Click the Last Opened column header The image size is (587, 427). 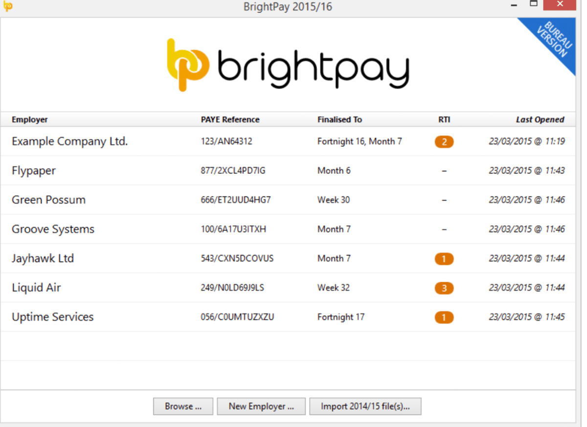click(541, 119)
